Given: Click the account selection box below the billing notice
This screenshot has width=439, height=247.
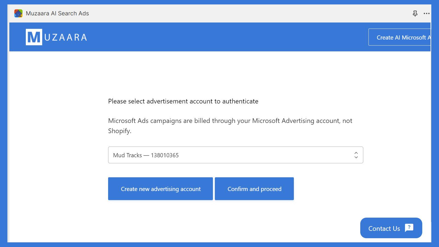Looking at the screenshot, I should point(236,155).
